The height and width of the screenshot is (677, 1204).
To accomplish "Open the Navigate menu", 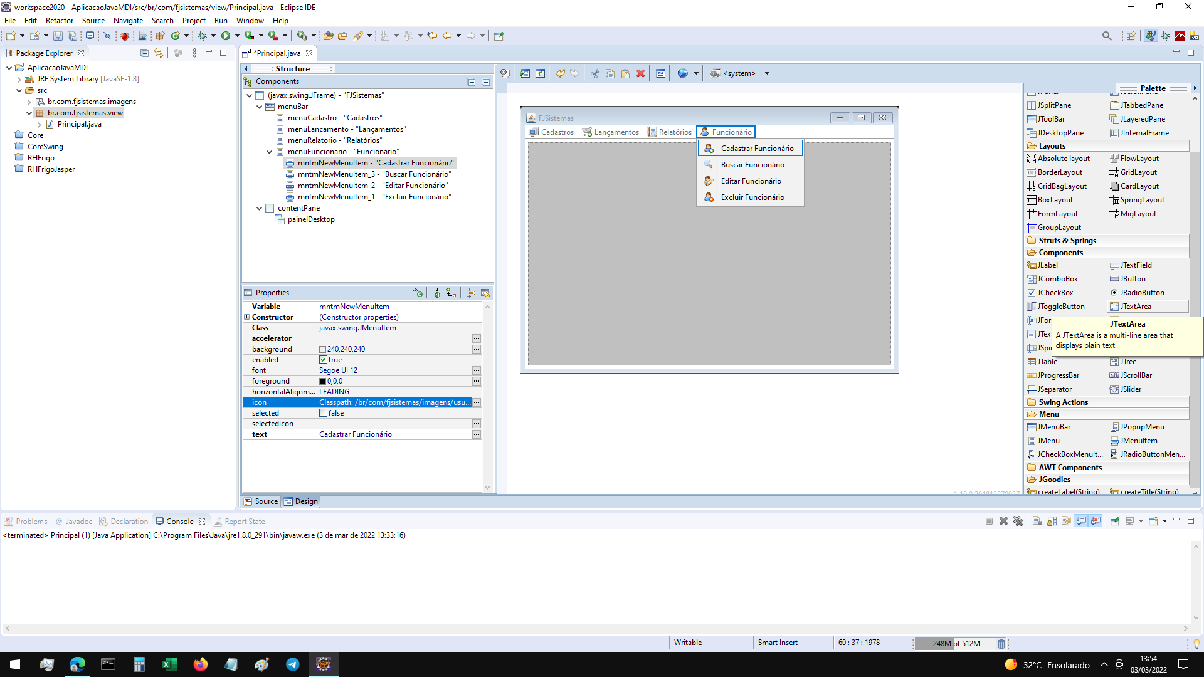I will tap(128, 21).
